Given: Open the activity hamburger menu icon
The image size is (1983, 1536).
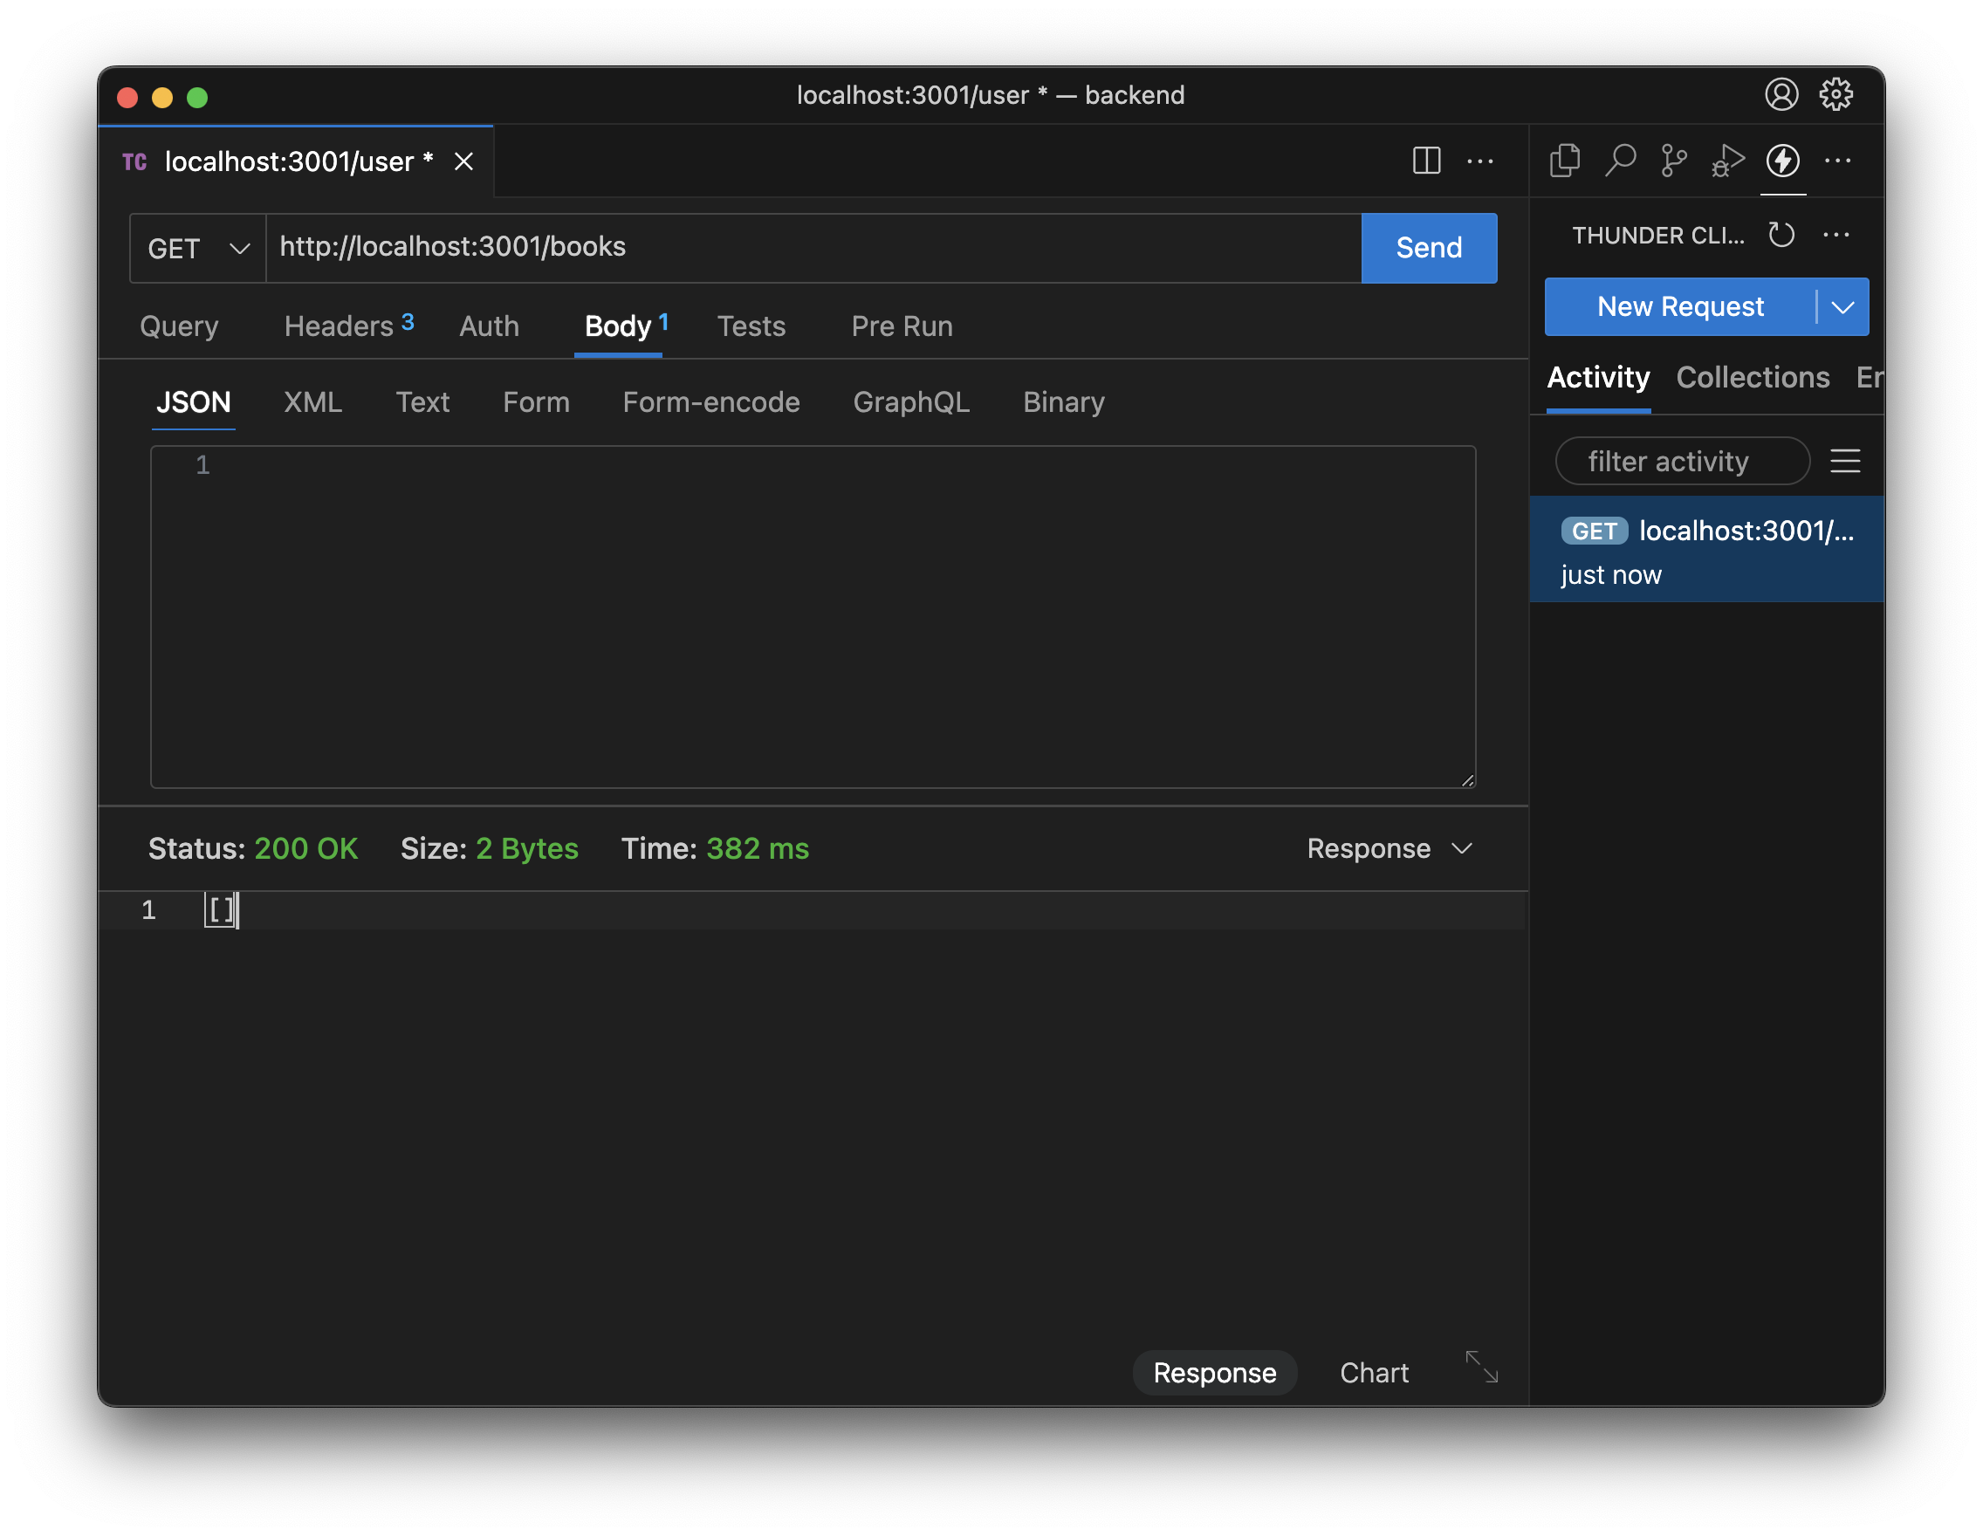Looking at the screenshot, I should coord(1845,461).
